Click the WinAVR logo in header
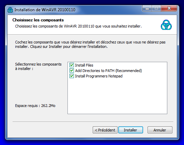184x145 pixels. pyautogui.click(x=166, y=25)
